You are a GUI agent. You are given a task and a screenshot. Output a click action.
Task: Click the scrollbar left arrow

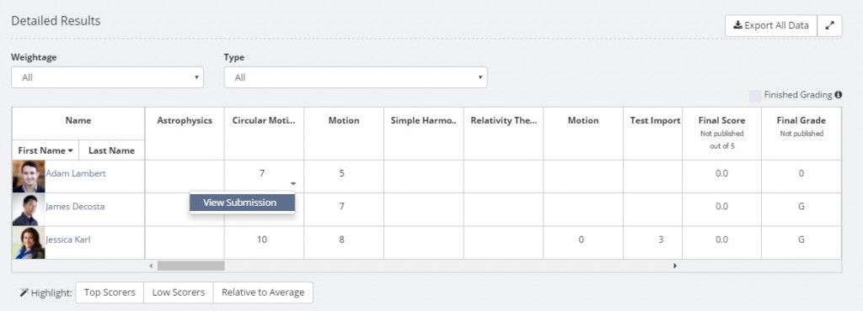pyautogui.click(x=152, y=266)
